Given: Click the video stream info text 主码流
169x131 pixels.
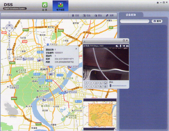Looking at the screenshot, I should 93,46.
